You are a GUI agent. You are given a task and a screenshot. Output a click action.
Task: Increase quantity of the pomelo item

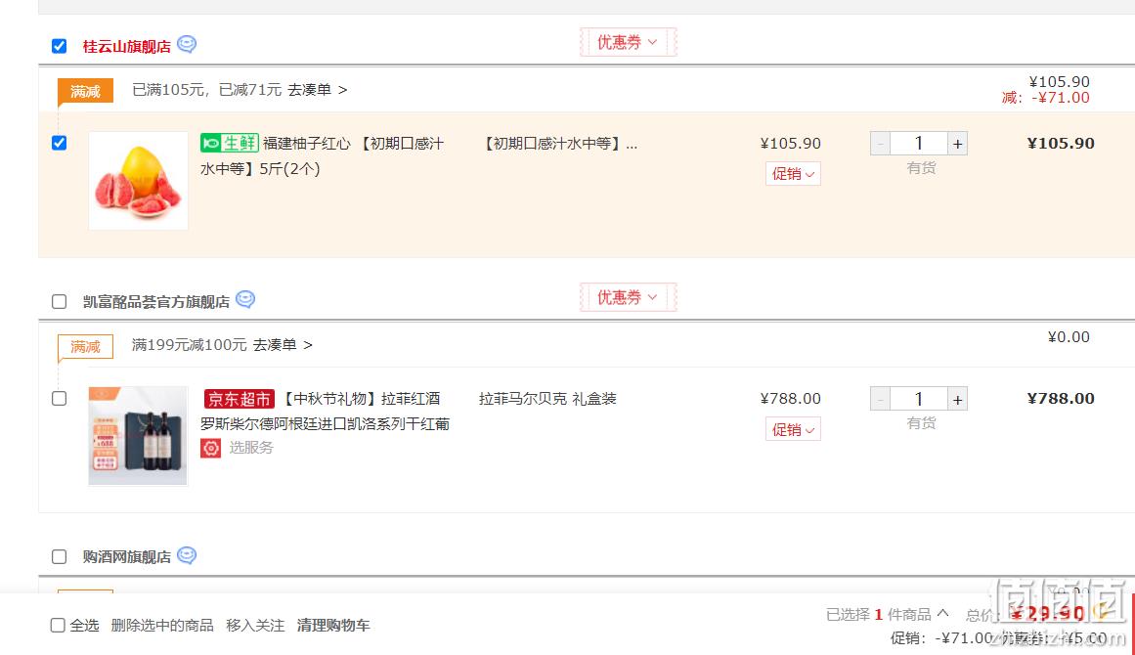coord(958,144)
